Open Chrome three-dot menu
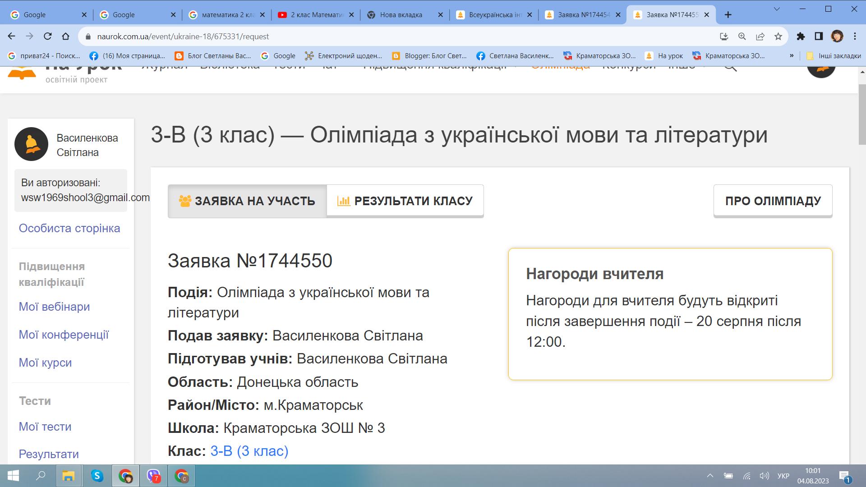The width and height of the screenshot is (866, 487). [855, 37]
